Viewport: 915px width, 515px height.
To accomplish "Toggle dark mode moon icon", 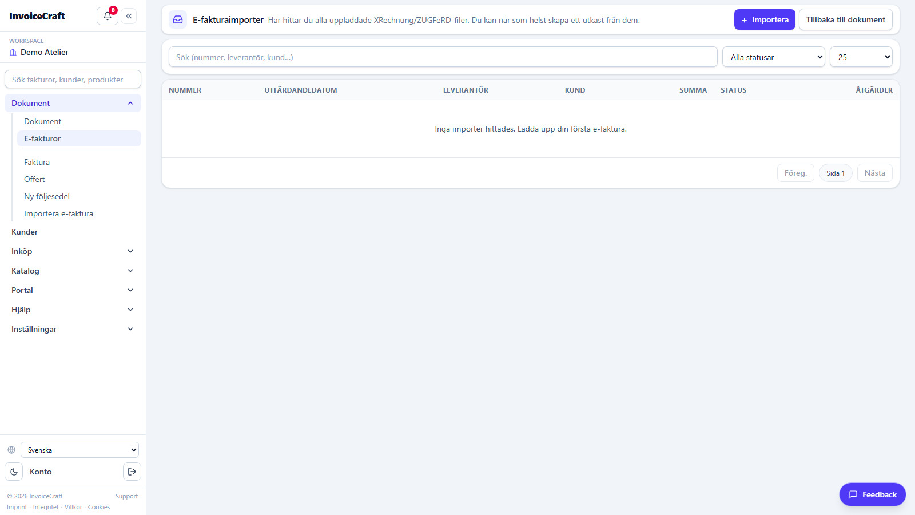I will click(x=14, y=472).
